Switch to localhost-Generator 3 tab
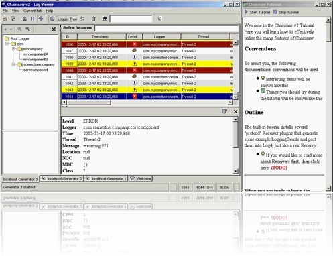The height and width of the screenshot is (256, 333). coord(20,179)
